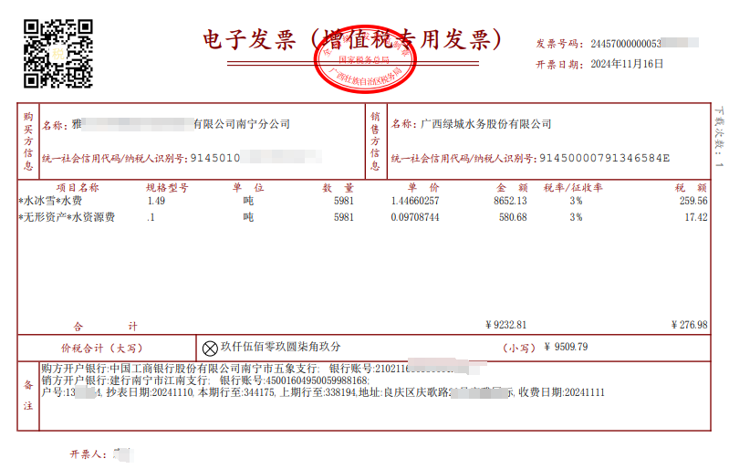Click the 合计 row label

point(106,327)
